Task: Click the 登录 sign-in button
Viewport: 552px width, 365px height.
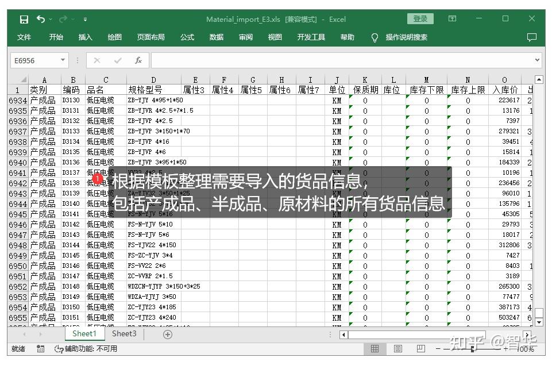Action: pyautogui.click(x=420, y=19)
